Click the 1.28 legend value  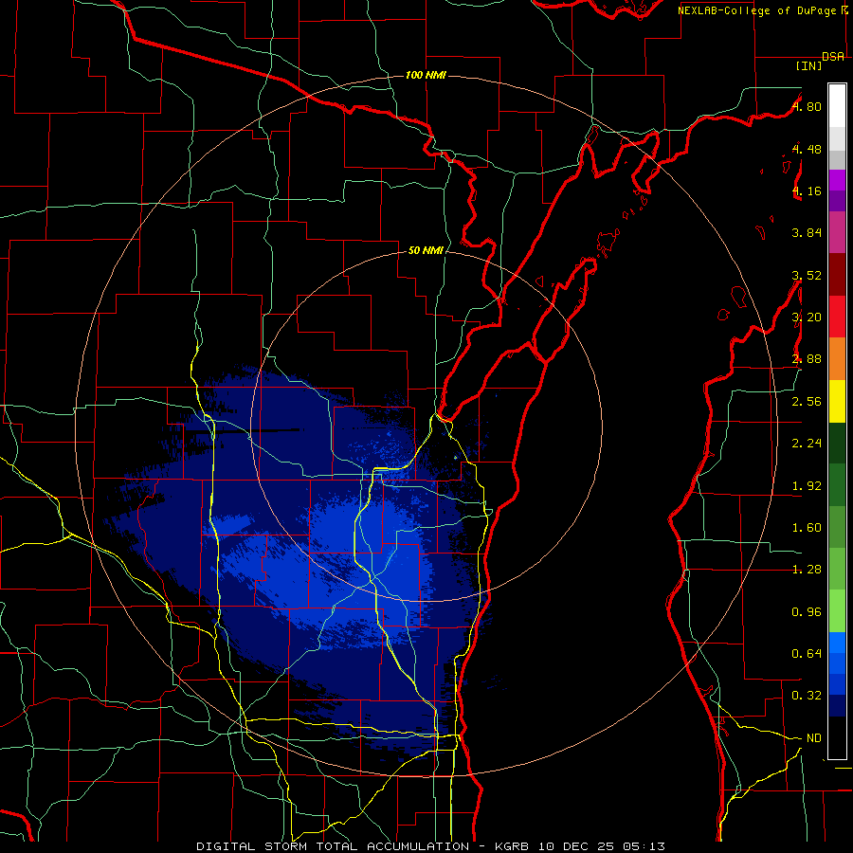point(807,570)
